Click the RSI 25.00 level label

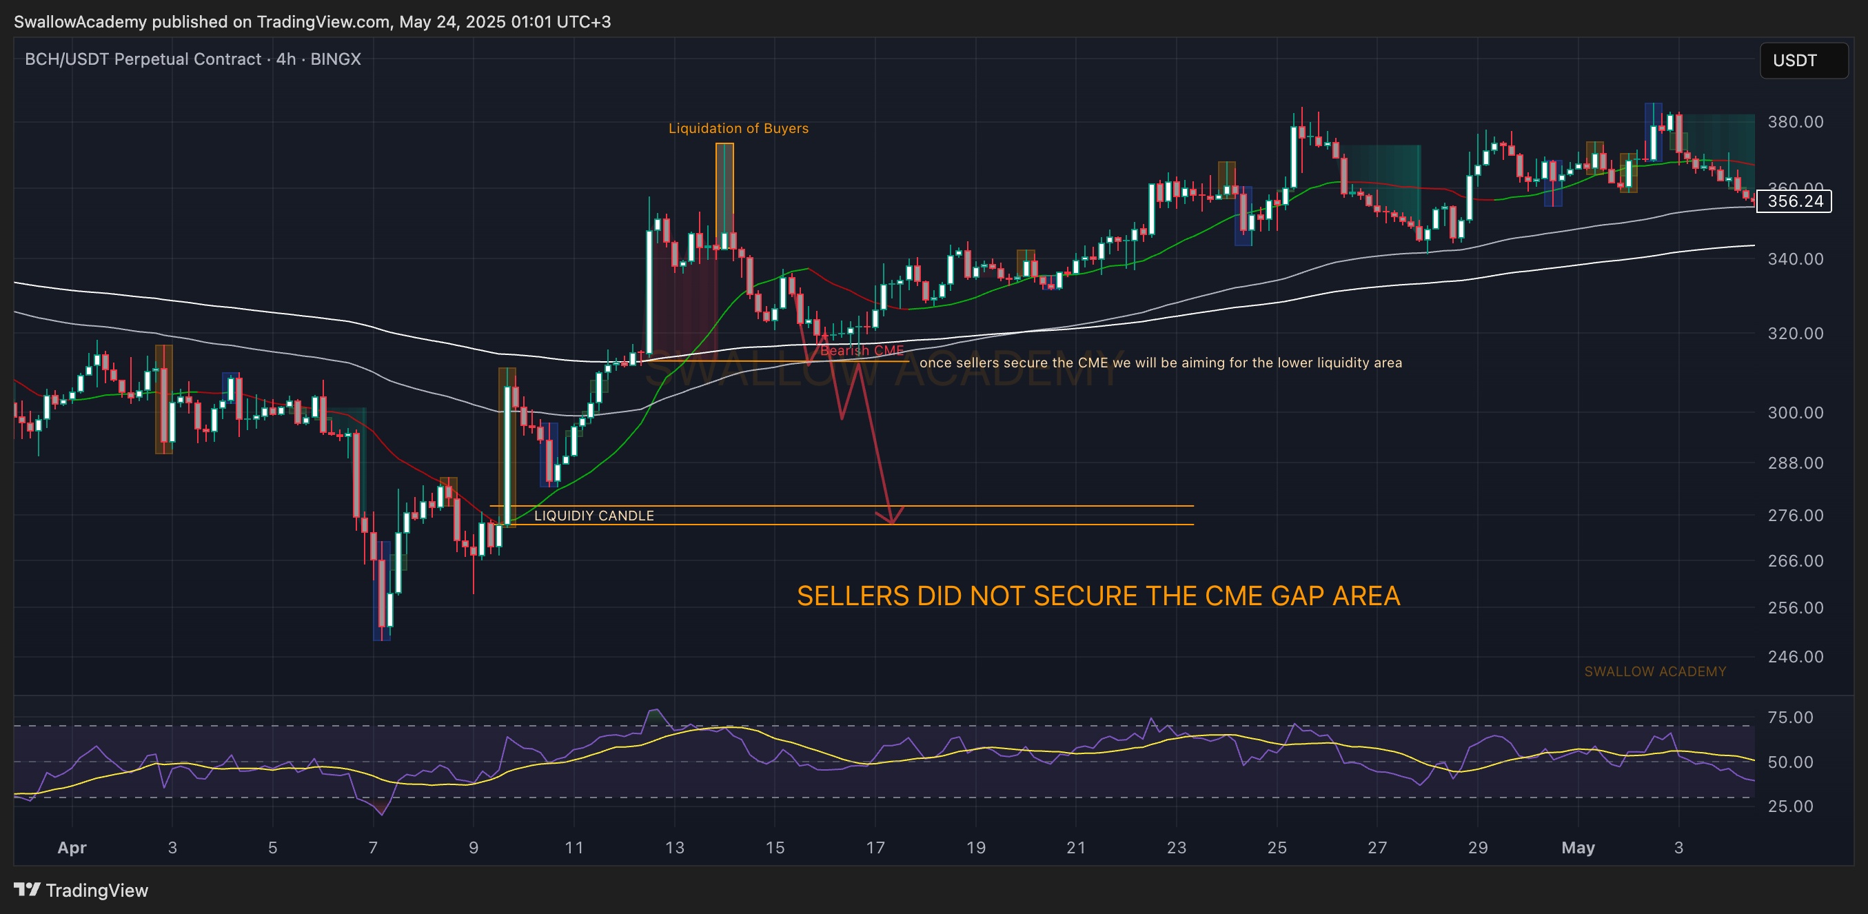[1790, 806]
